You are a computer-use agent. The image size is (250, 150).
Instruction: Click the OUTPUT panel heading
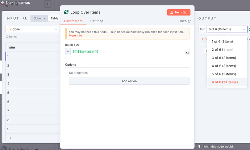(207, 18)
